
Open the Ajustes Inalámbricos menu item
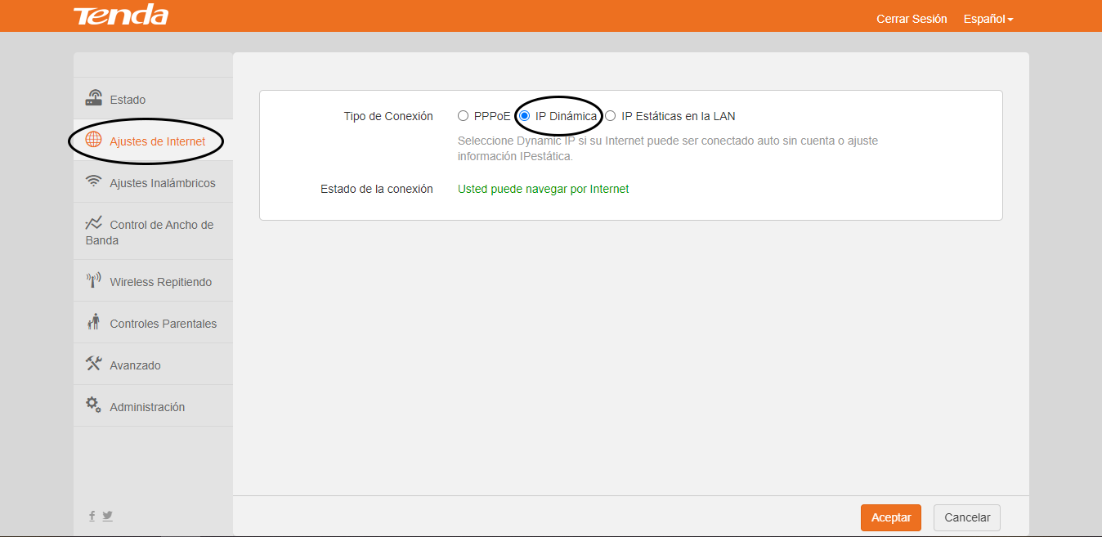tap(163, 183)
